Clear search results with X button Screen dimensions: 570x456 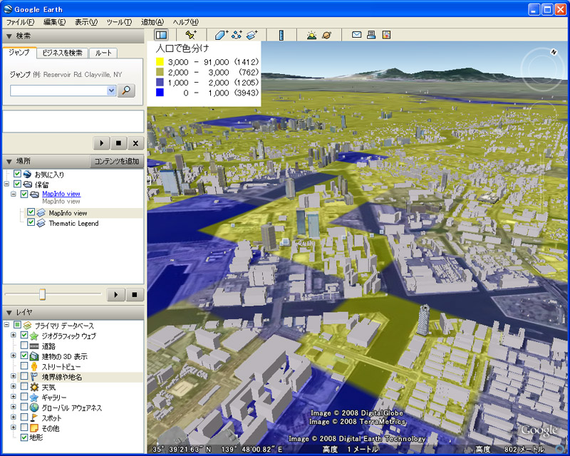click(135, 143)
